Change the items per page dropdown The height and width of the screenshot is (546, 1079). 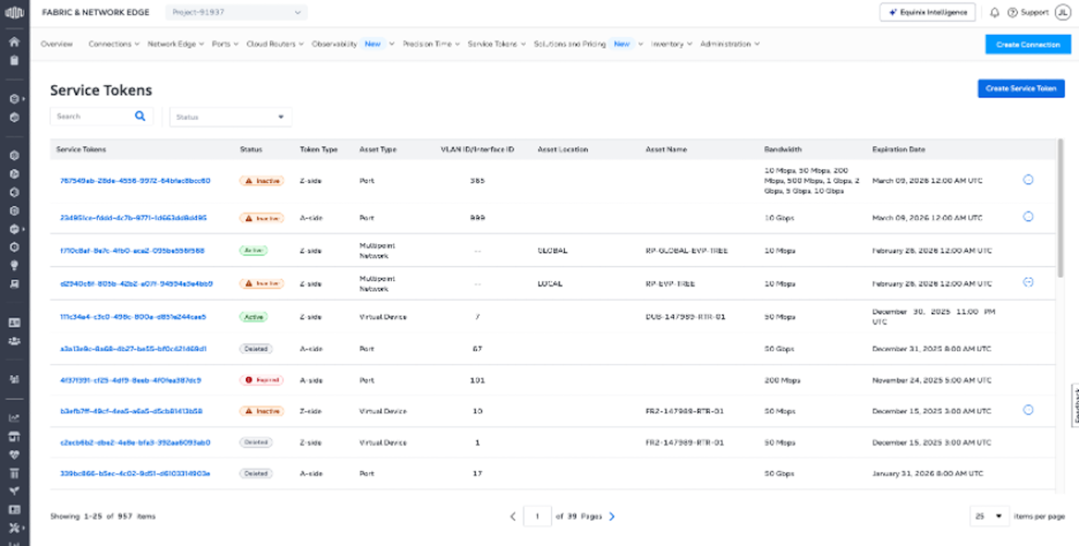(989, 516)
